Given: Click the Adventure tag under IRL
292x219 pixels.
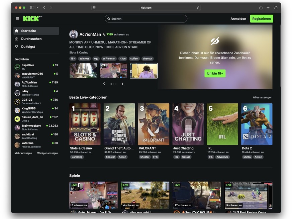Looking at the screenshot, I should [222, 157].
